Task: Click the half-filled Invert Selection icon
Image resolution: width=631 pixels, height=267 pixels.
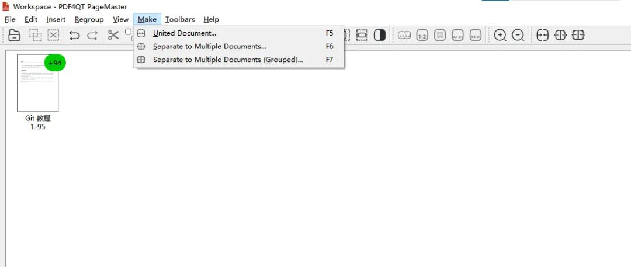Action: point(380,36)
